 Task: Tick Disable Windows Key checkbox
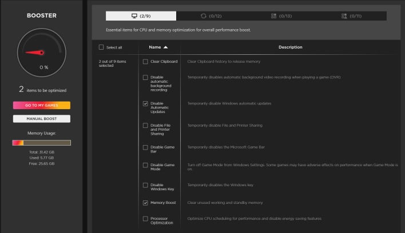[x=145, y=185]
